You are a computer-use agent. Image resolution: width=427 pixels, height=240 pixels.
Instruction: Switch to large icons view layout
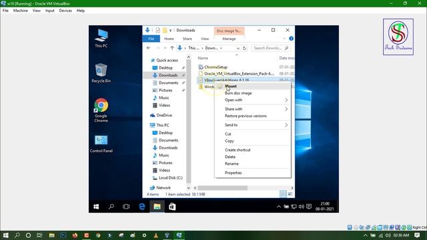(x=290, y=194)
